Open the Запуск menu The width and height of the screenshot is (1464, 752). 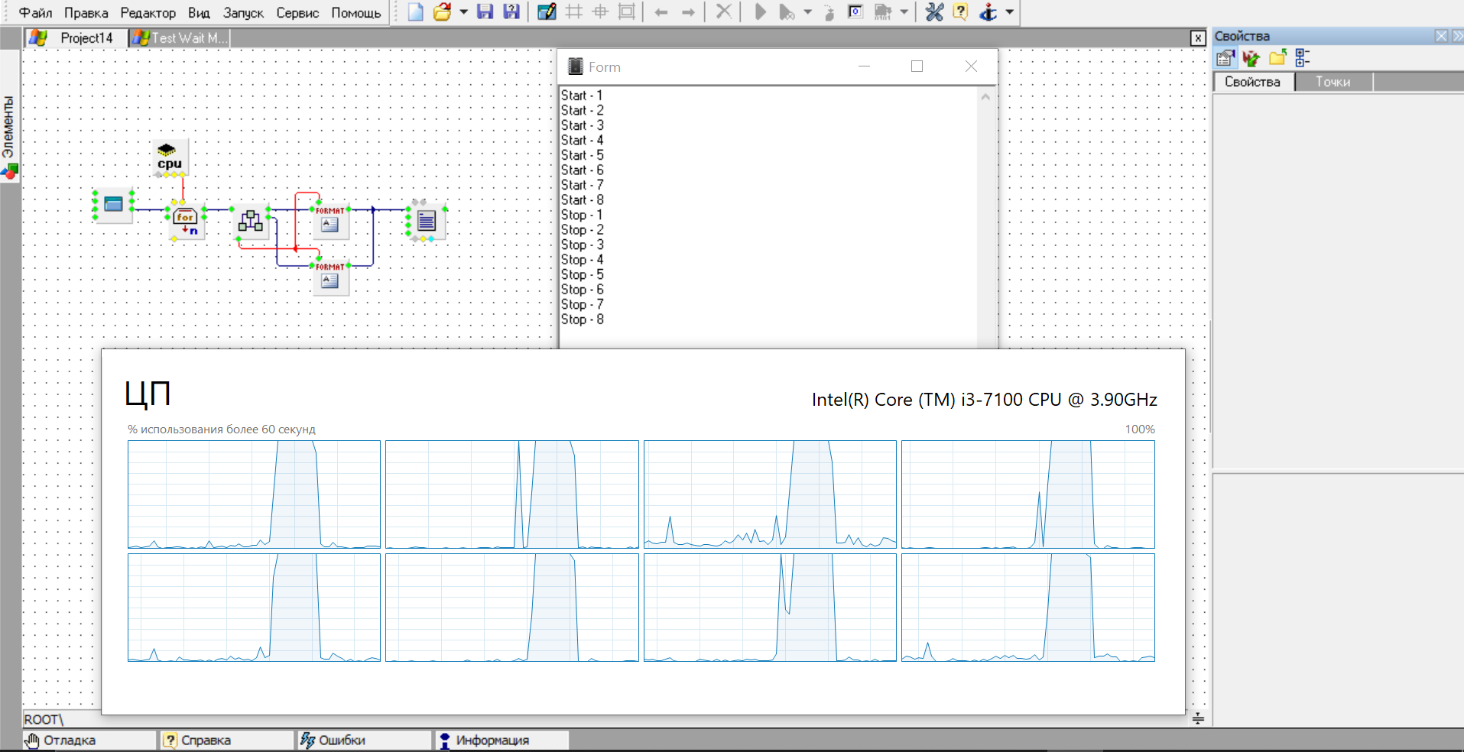pos(243,13)
